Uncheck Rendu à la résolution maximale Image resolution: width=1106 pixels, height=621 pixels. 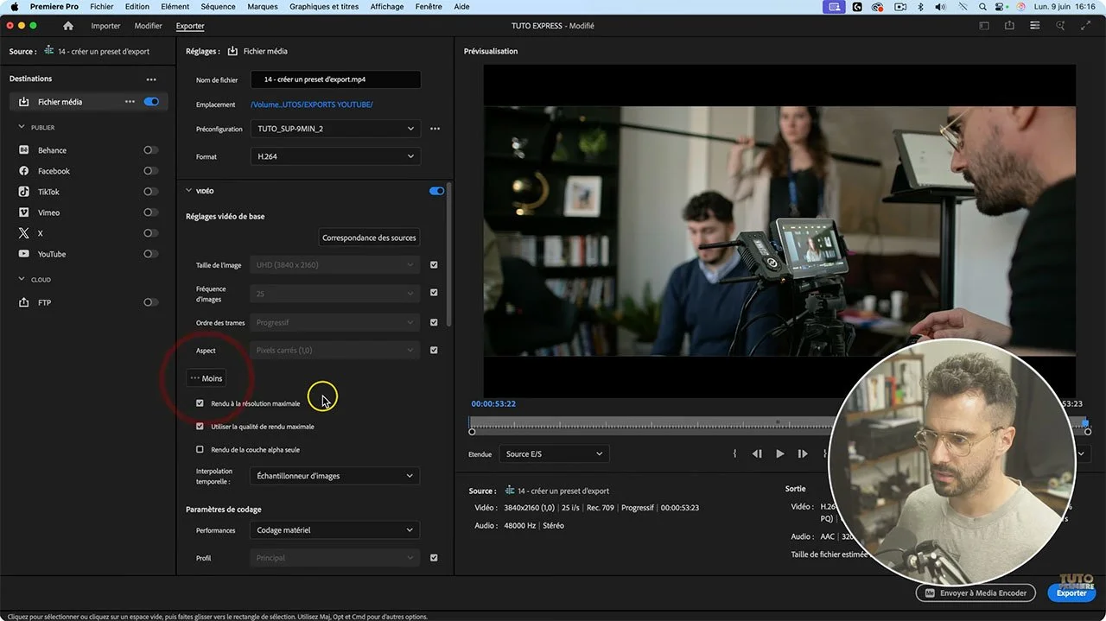[200, 403]
